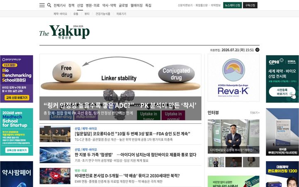Screen dimensions: 299x187
Task: Open the 웰에이징 menu
Action: pos(137,5)
